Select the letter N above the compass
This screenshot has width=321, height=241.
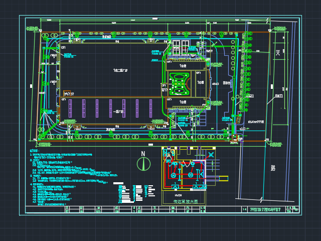point(143,154)
